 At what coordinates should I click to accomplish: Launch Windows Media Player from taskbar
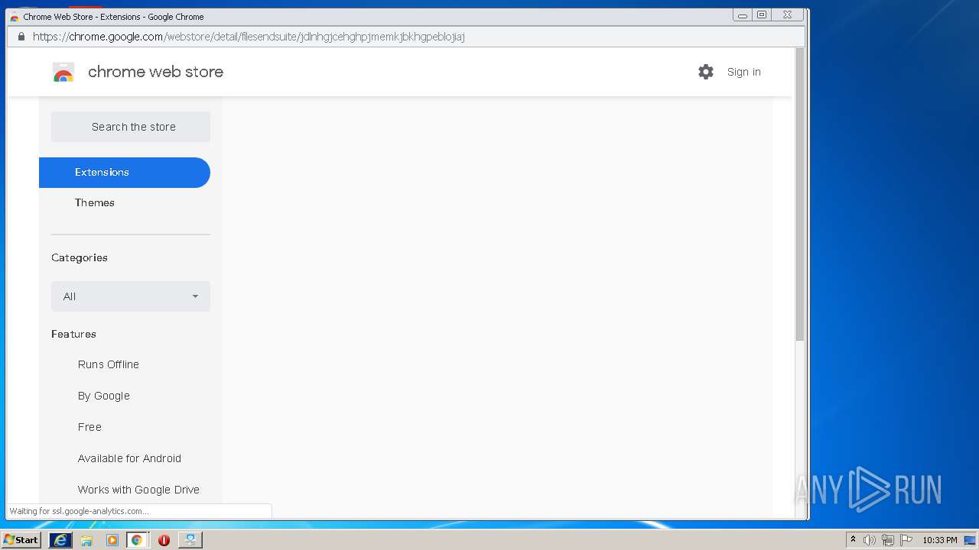(x=112, y=540)
